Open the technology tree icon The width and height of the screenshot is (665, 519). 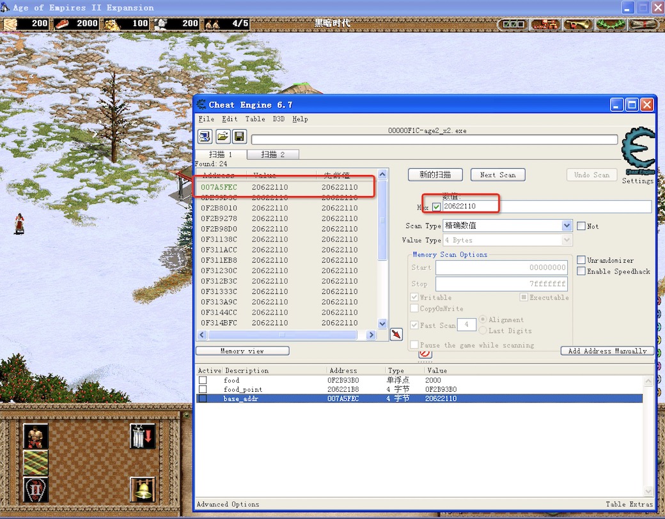pos(545,24)
